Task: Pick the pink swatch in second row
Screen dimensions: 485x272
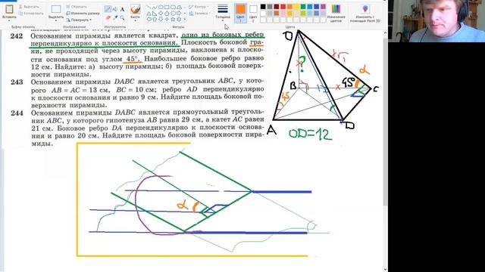Action: [283, 14]
